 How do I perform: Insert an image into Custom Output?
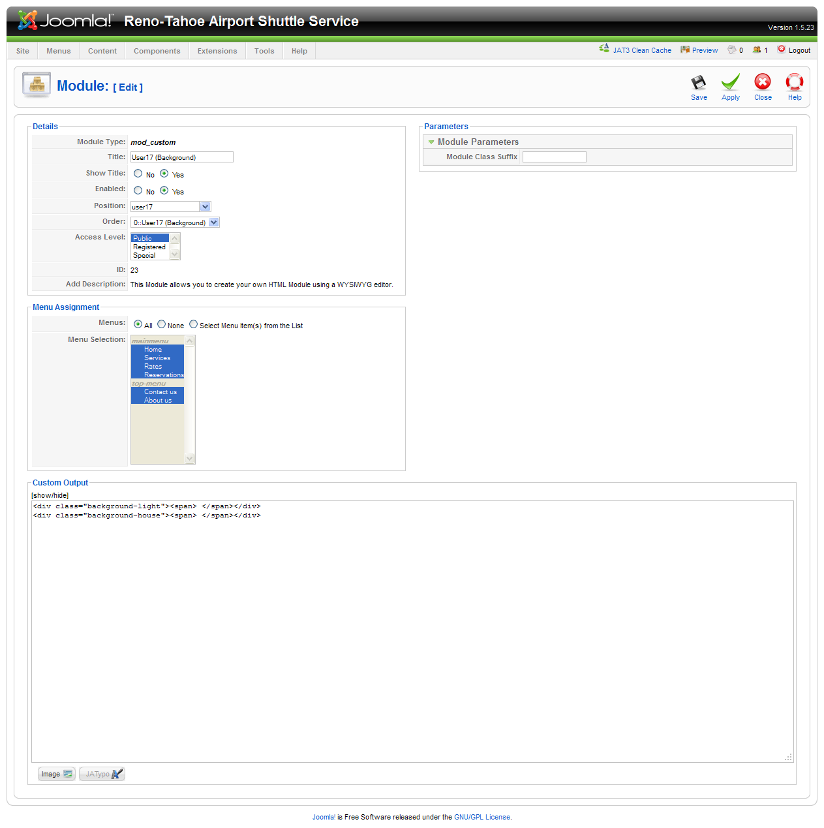[55, 774]
